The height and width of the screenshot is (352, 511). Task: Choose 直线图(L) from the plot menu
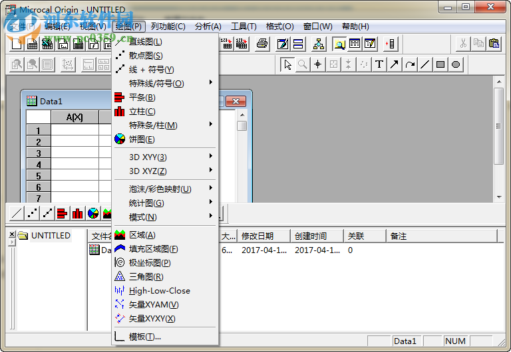pyautogui.click(x=165, y=42)
